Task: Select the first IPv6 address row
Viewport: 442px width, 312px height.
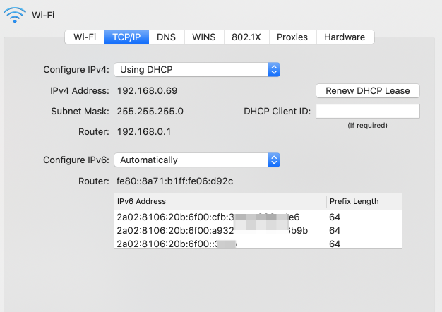Action: click(258, 217)
